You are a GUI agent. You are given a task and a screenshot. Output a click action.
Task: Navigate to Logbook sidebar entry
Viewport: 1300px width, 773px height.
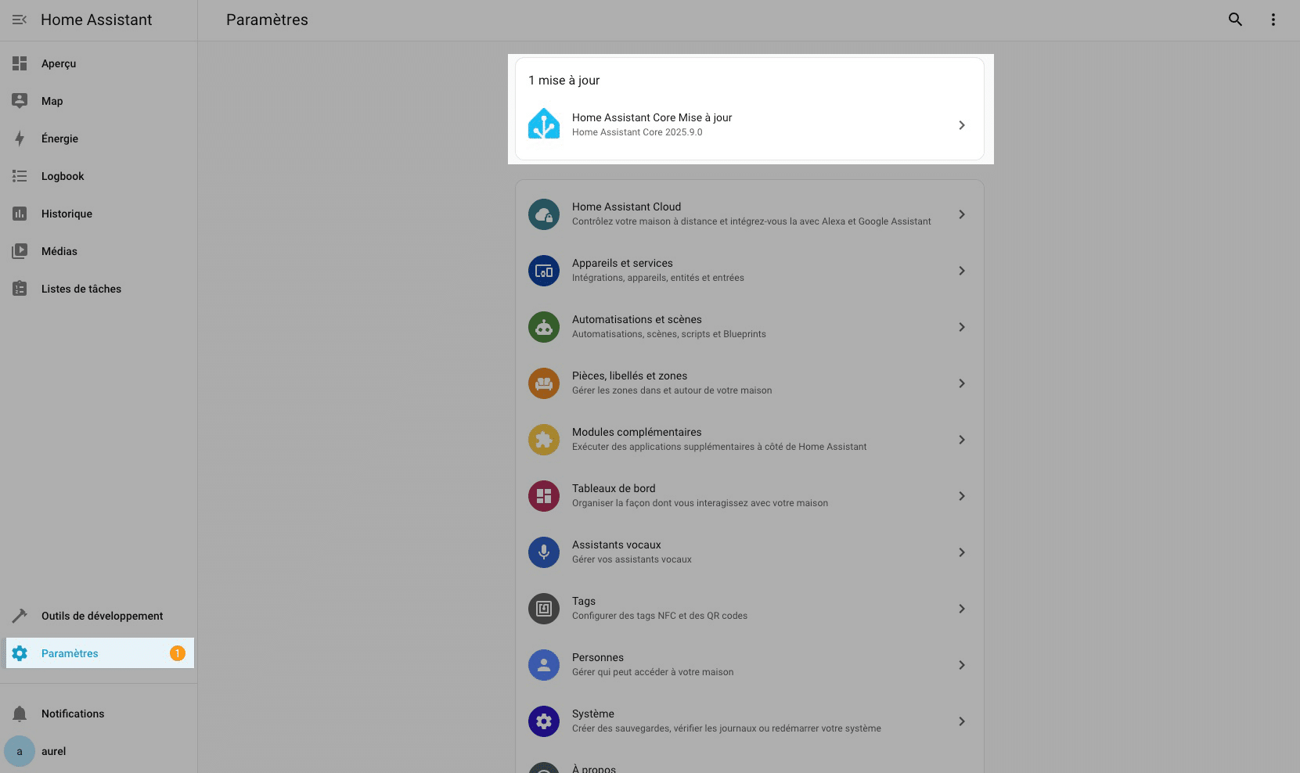tap(99, 176)
